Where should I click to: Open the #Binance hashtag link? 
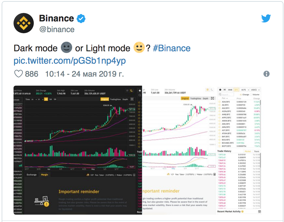(172, 48)
